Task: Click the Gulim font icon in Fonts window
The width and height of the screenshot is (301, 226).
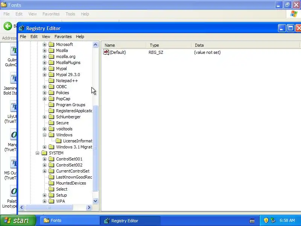Action: [14, 50]
